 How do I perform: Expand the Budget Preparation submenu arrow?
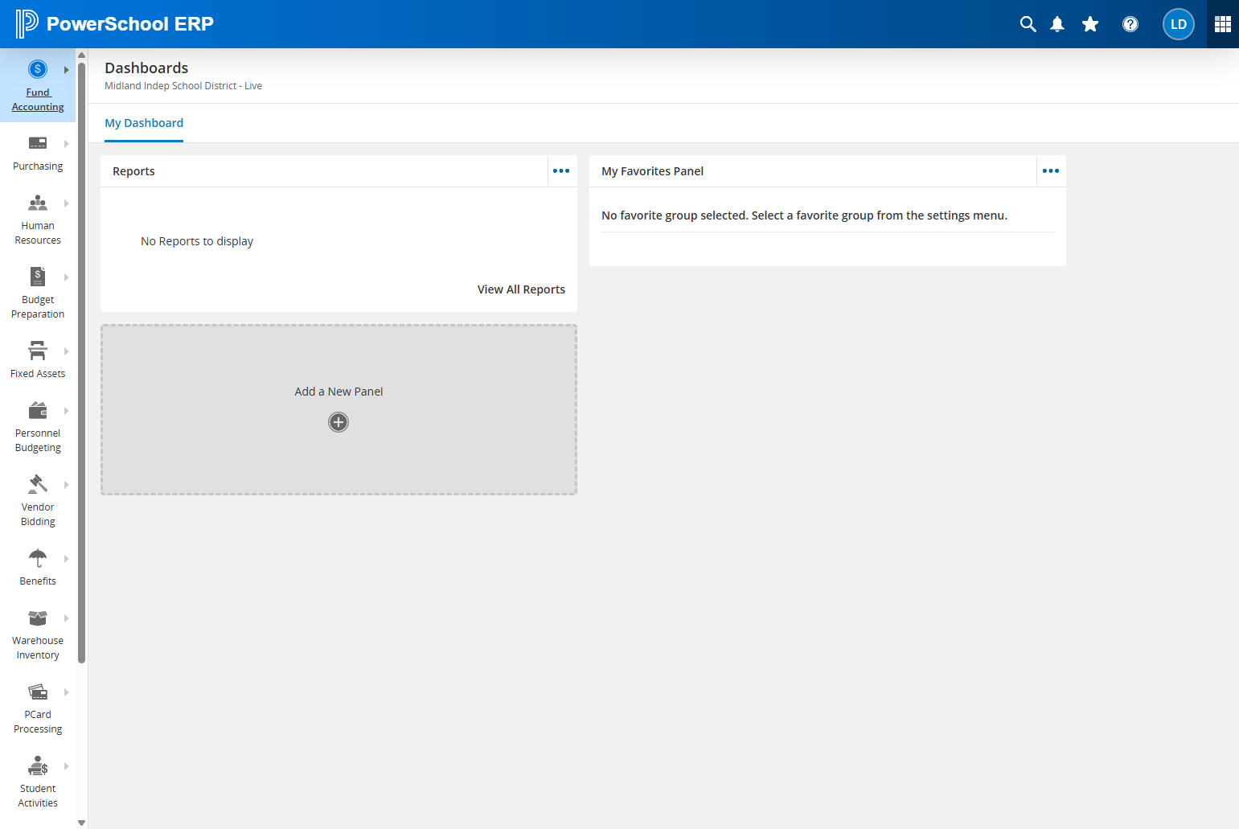pos(67,277)
